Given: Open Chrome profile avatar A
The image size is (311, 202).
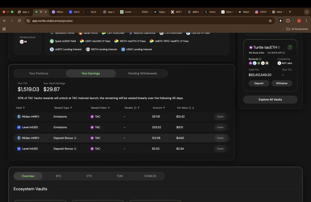Looking at the screenshot, I should click(x=299, y=21).
